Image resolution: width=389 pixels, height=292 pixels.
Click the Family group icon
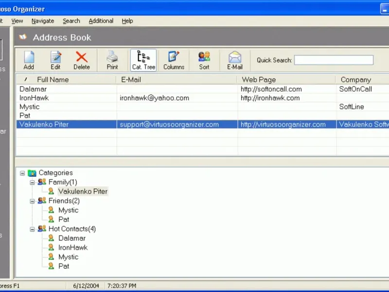(42, 182)
